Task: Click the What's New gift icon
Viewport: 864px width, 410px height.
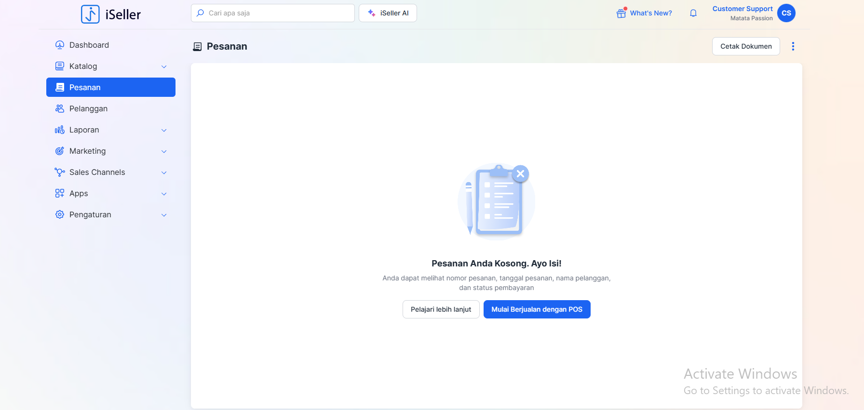Action: [621, 13]
